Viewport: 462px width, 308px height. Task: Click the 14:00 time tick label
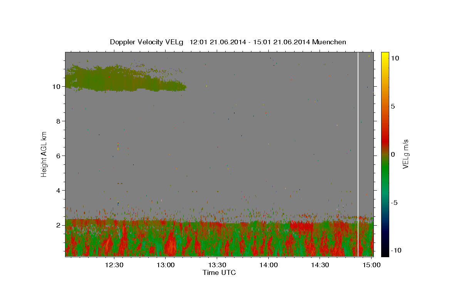(269, 265)
